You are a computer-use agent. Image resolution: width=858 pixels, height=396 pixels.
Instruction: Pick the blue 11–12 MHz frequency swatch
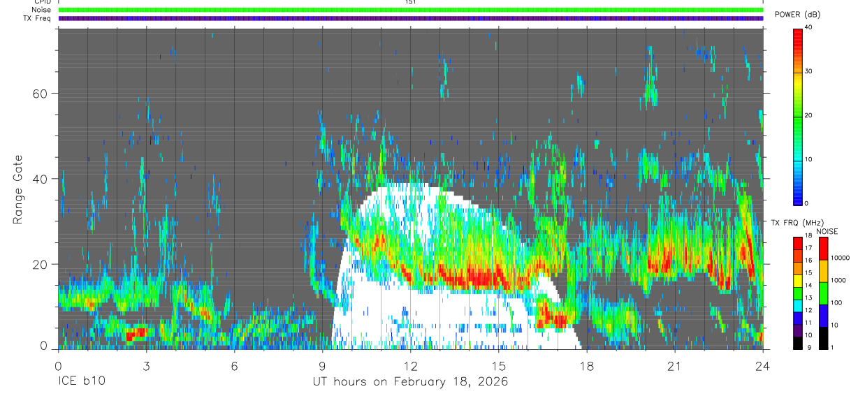click(x=797, y=317)
